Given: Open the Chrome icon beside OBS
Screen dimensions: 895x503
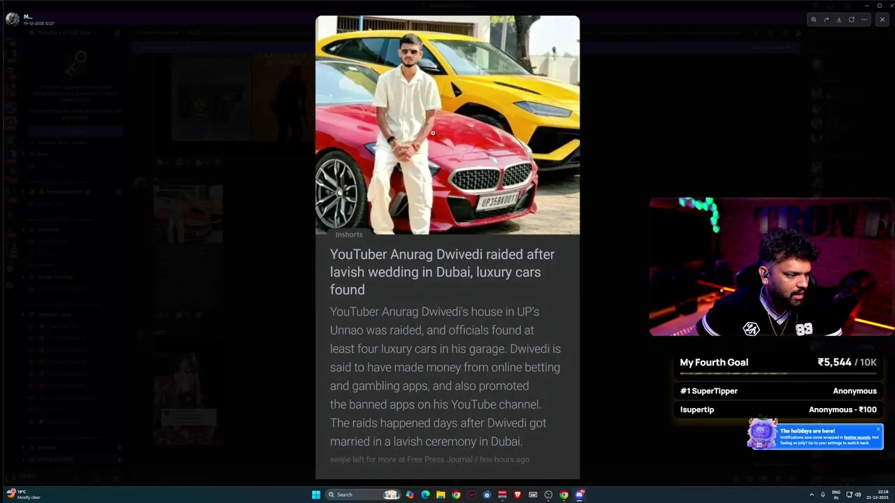Looking at the screenshot, I should click(x=564, y=495).
